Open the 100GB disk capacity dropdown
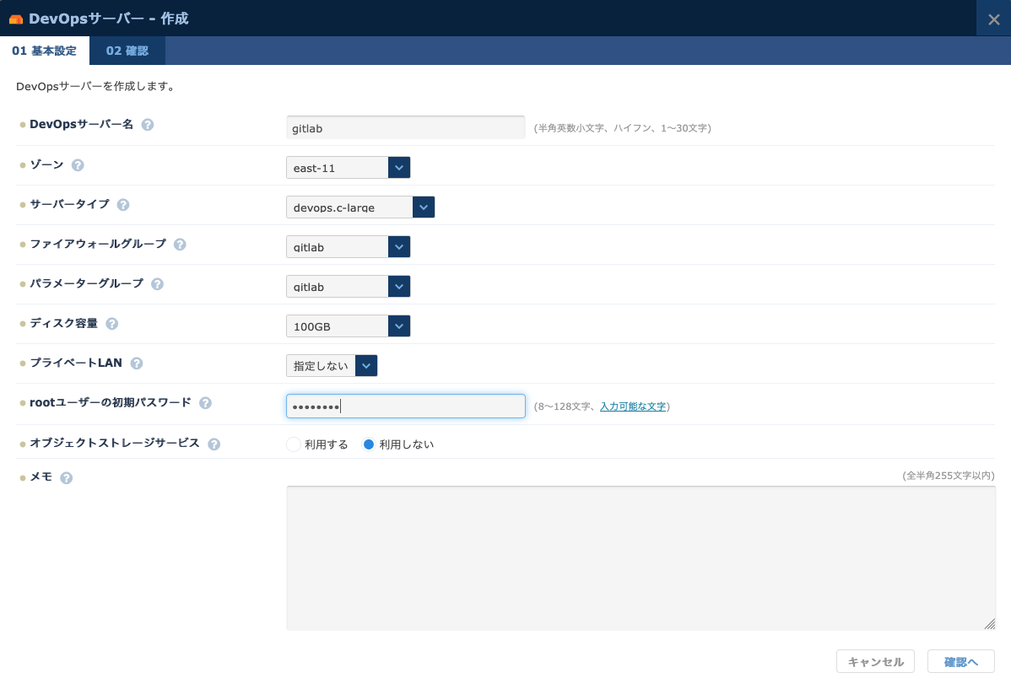The width and height of the screenshot is (1011, 689). [x=348, y=326]
